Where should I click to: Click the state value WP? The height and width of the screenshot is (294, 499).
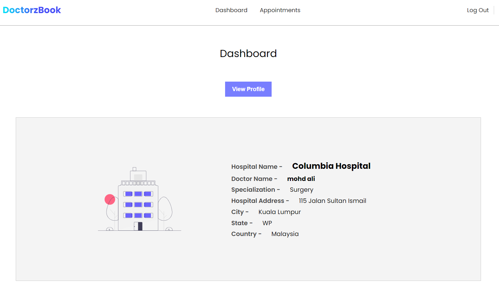[x=267, y=223]
